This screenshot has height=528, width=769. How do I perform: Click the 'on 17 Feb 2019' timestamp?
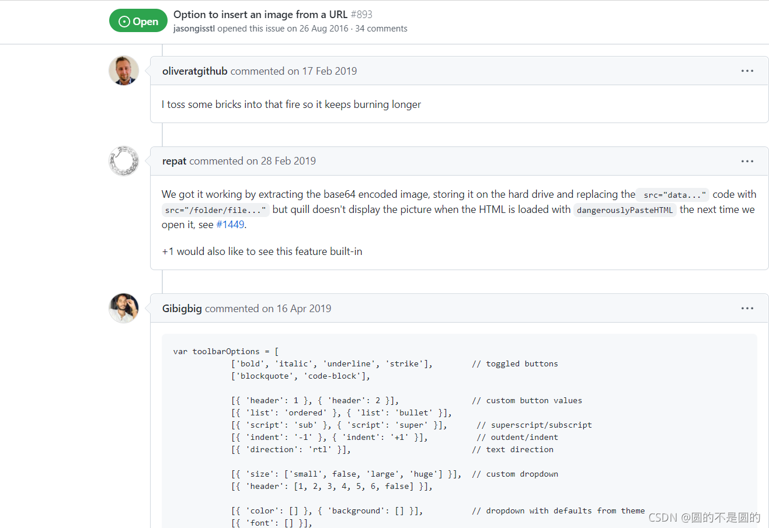pos(322,71)
